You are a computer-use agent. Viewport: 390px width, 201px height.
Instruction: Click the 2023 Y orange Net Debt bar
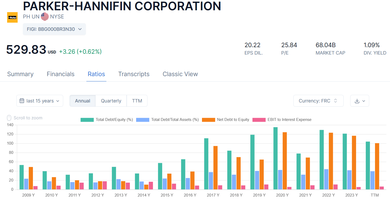click(x=354, y=163)
